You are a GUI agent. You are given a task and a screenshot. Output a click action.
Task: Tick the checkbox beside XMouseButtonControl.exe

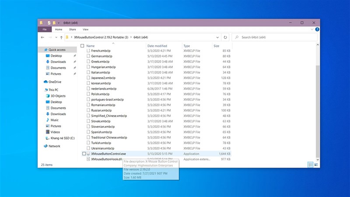tap(84, 154)
